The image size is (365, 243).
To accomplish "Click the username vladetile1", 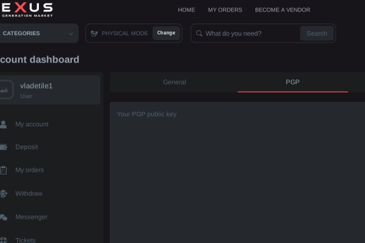I will [36, 86].
